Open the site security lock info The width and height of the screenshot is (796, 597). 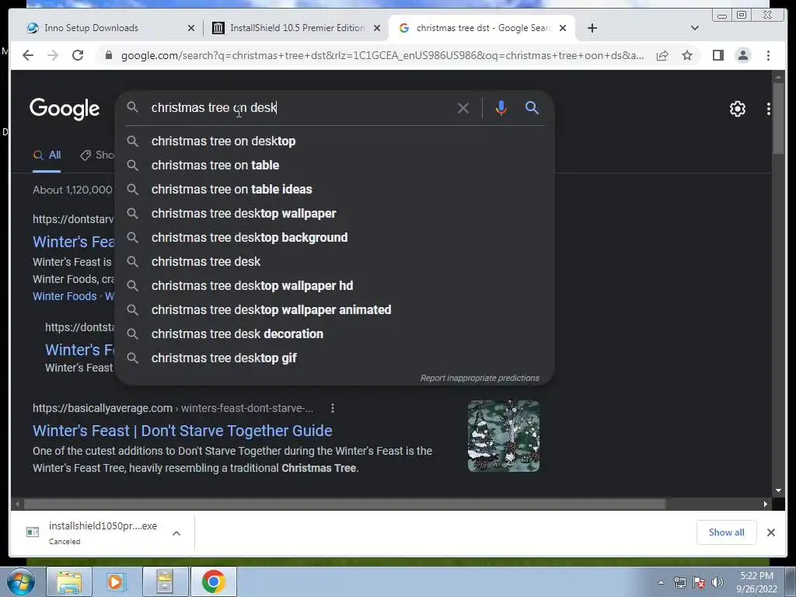pyautogui.click(x=108, y=55)
